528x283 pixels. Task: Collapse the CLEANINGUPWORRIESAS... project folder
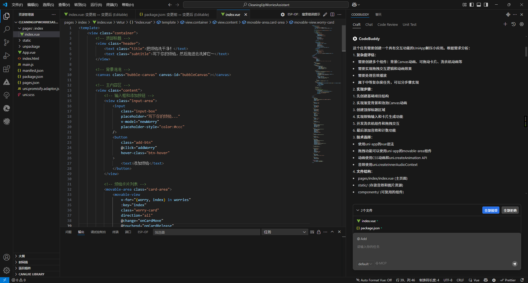[x=37, y=22]
